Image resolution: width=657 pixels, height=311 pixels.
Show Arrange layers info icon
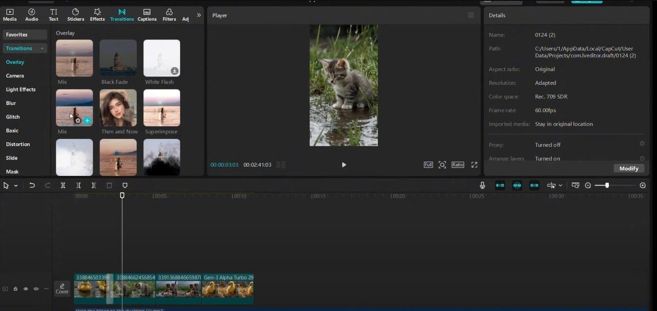tap(642, 158)
